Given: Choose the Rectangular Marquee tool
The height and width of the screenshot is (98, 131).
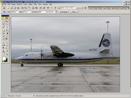Looking at the screenshot, I should coord(3,21).
